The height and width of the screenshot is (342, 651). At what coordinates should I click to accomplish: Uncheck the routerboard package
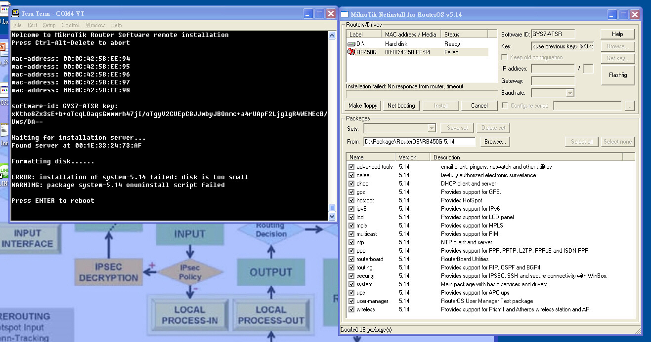351,259
